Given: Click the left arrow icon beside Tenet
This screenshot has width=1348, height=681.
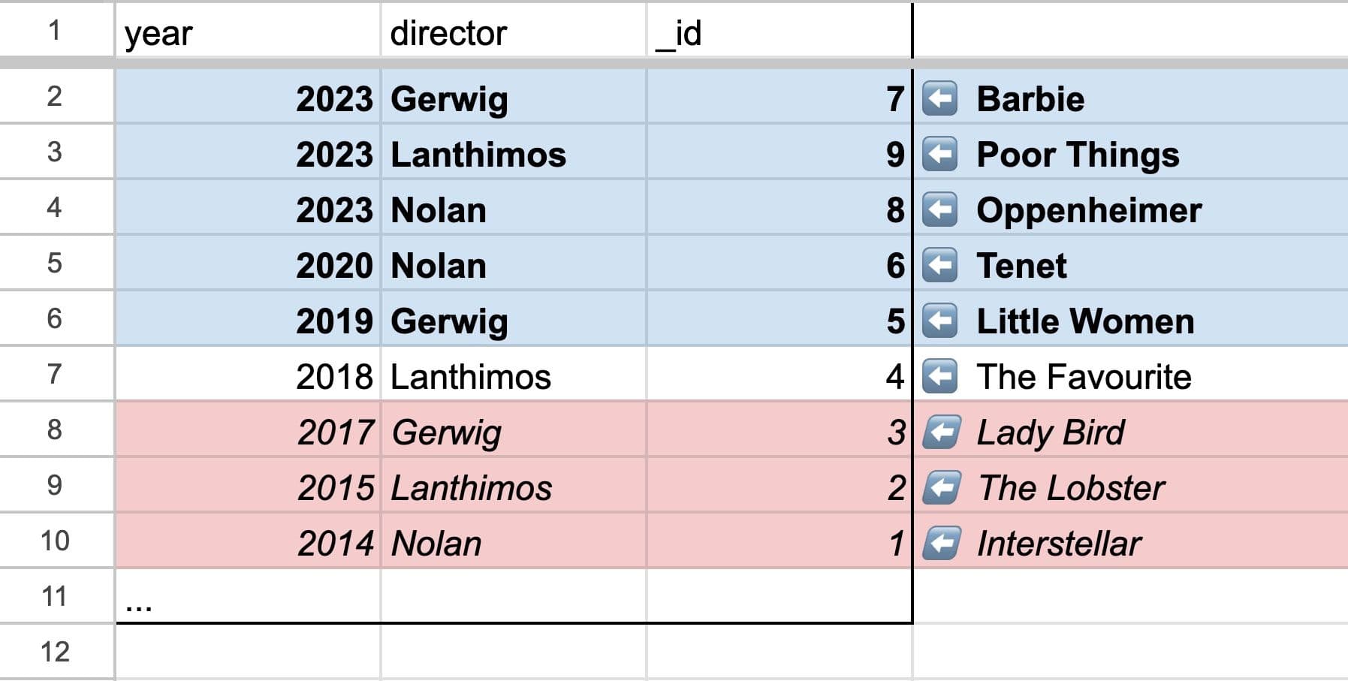Looking at the screenshot, I should [x=939, y=265].
